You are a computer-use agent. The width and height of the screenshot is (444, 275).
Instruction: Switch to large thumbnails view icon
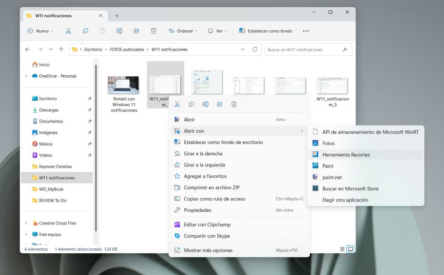tap(350, 249)
